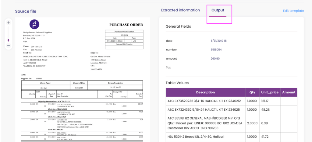The width and height of the screenshot is (312, 142).
Task: Click the PURCHASE ORDER title in the document
Action: 126,25
